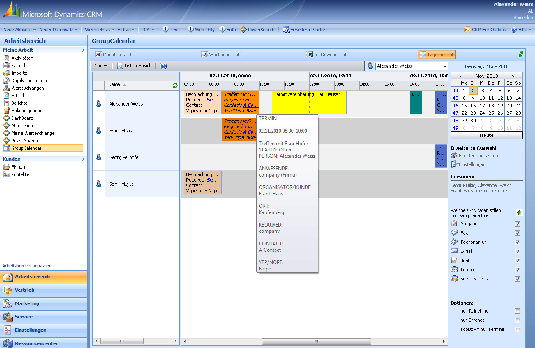Screen dimensions: 535x348
Task: Open Warteschlangen item
Action: coord(28,88)
